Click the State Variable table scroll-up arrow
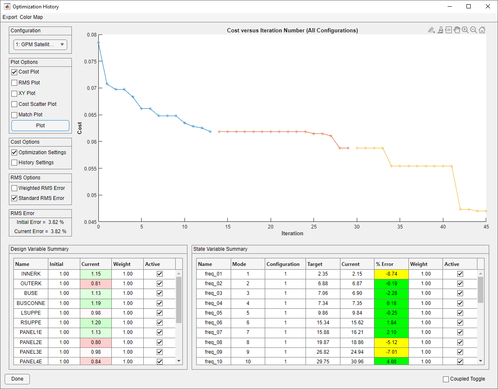 [x=480, y=273]
